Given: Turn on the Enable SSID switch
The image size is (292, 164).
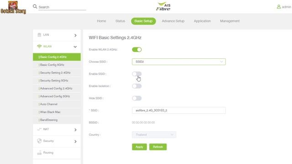Looking at the screenshot, I should (x=137, y=74).
